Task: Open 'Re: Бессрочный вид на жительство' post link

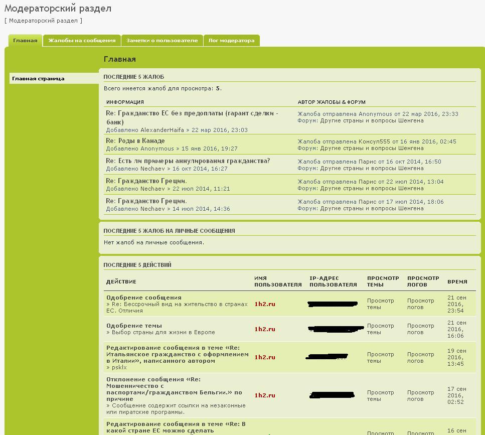Action: (x=180, y=304)
